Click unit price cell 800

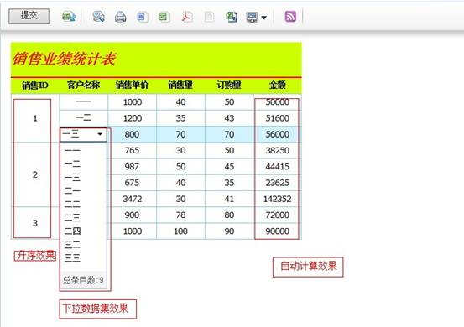pos(132,134)
